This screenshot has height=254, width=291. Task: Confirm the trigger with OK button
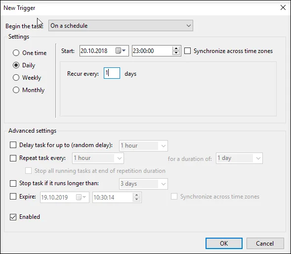(x=224, y=243)
